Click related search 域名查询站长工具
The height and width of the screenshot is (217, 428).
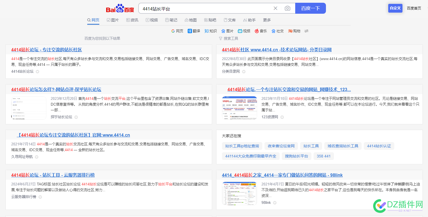343,146
